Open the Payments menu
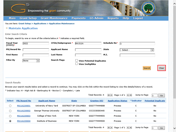This screenshot has width=176, height=132. pos(78,18)
